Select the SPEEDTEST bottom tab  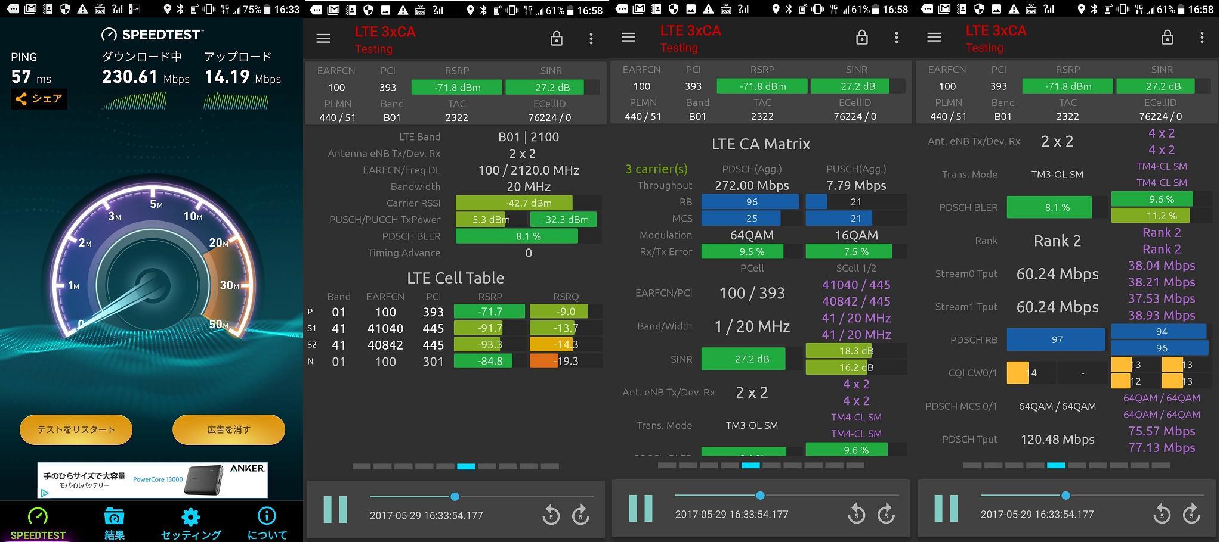click(x=38, y=524)
